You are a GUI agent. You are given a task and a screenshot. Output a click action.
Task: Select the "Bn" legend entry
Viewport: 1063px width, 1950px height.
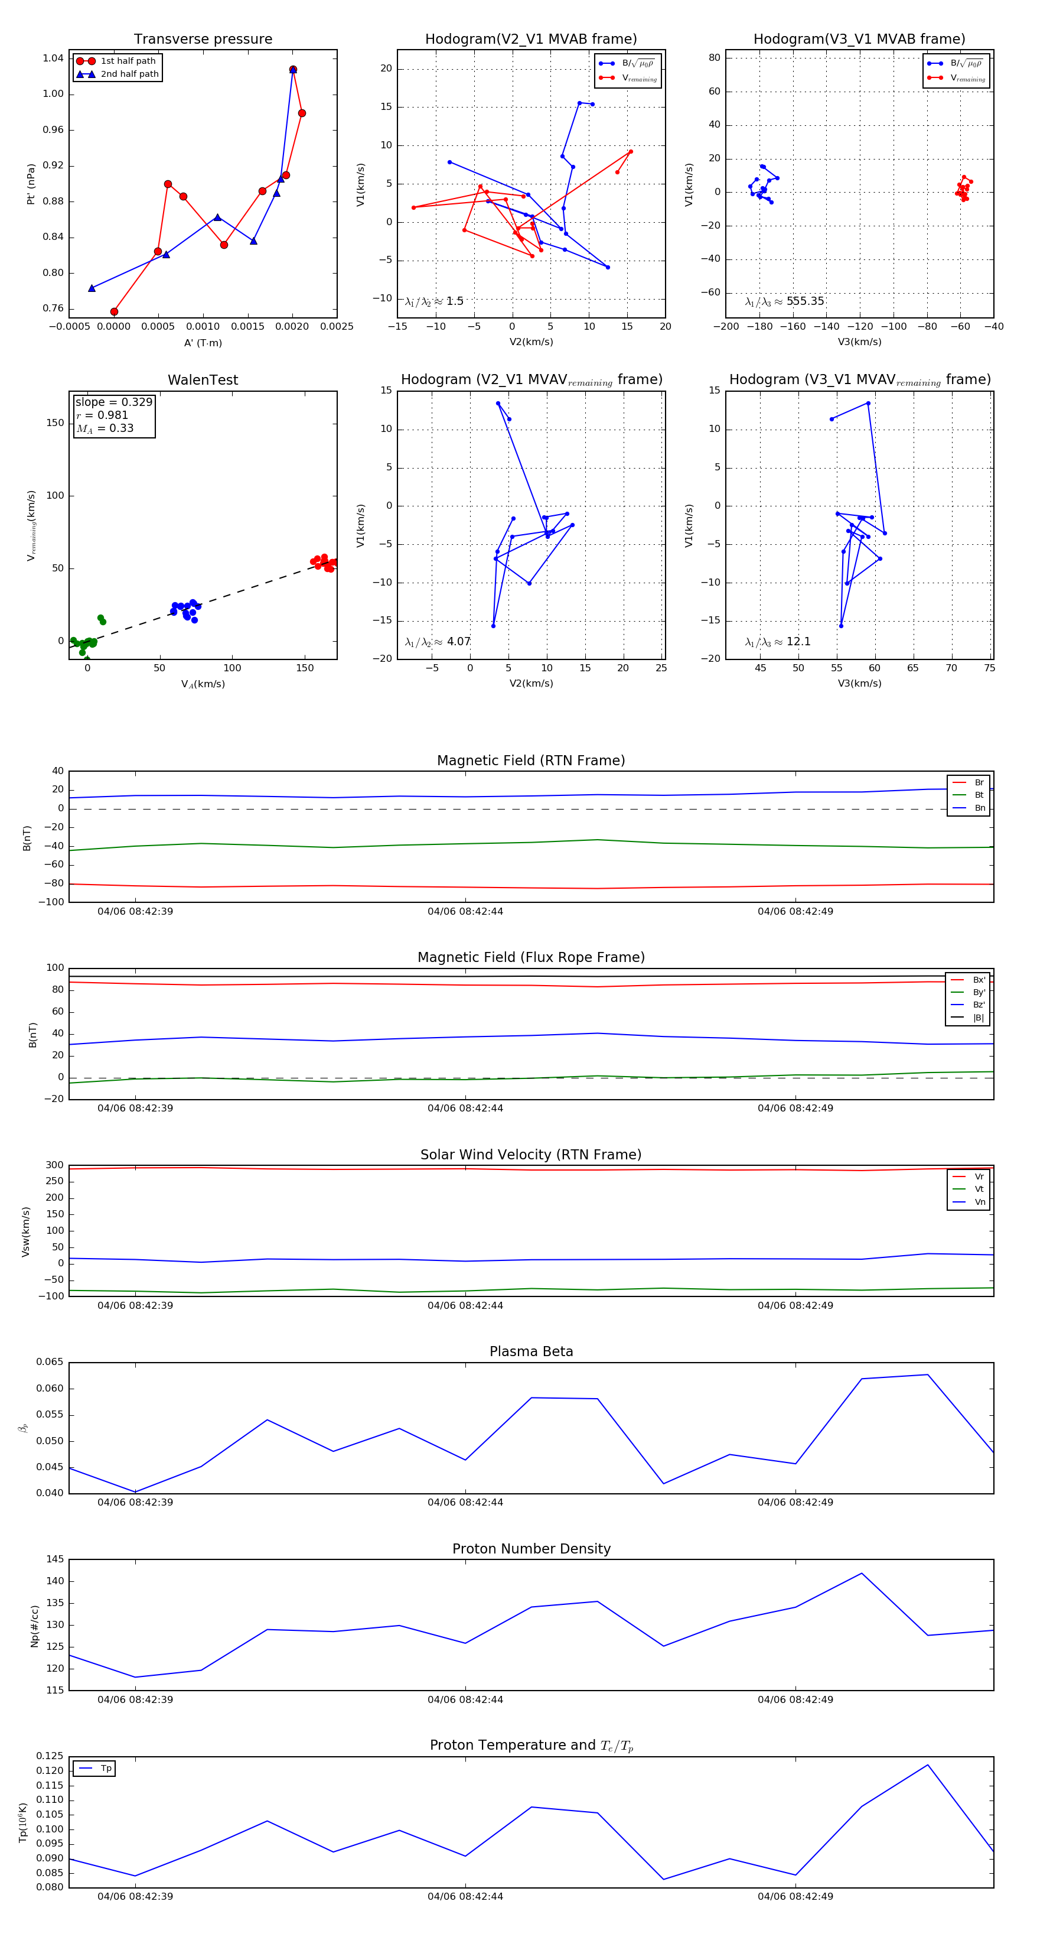(969, 808)
